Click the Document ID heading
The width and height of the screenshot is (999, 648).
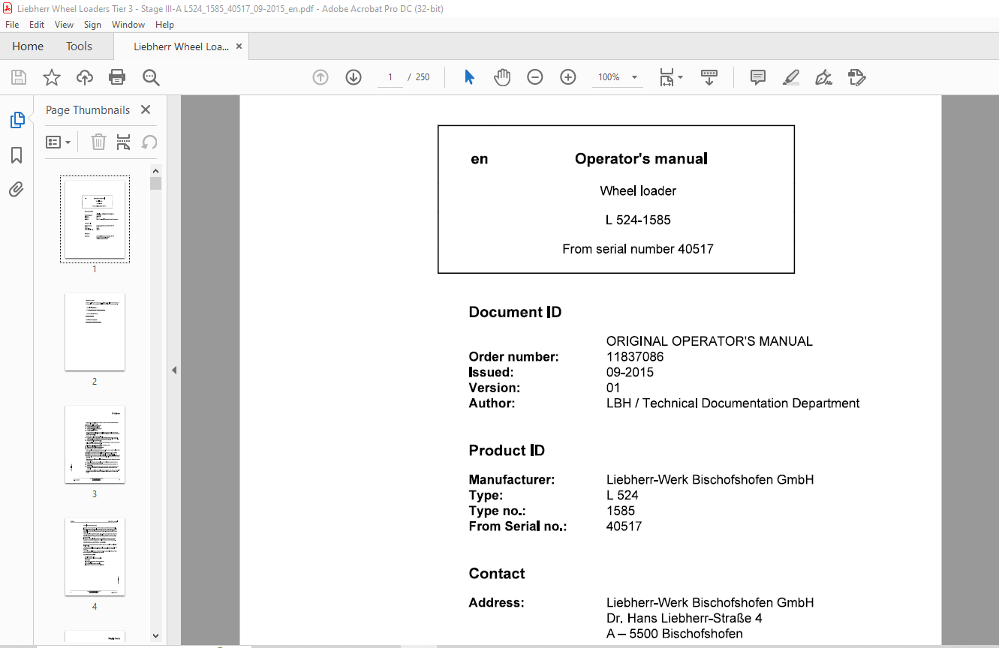point(515,312)
